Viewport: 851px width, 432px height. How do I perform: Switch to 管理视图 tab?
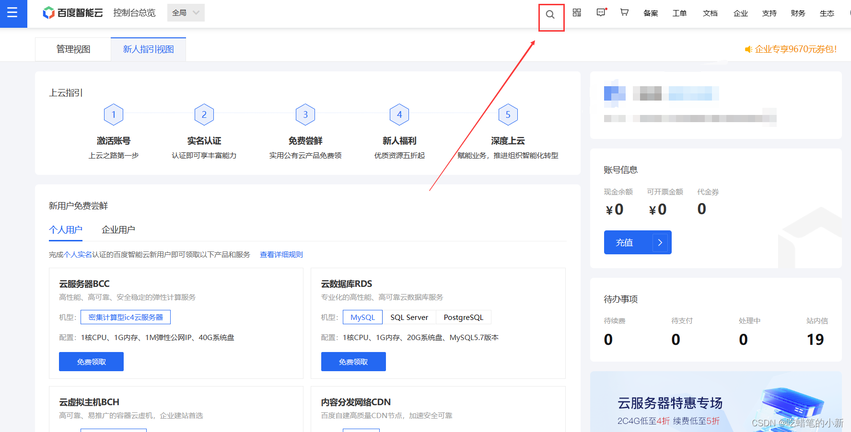pos(73,49)
